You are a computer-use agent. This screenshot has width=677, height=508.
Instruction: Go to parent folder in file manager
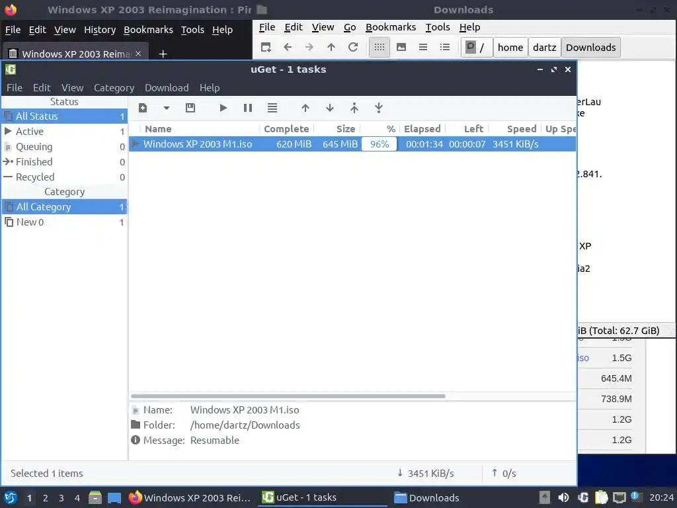coord(331,47)
